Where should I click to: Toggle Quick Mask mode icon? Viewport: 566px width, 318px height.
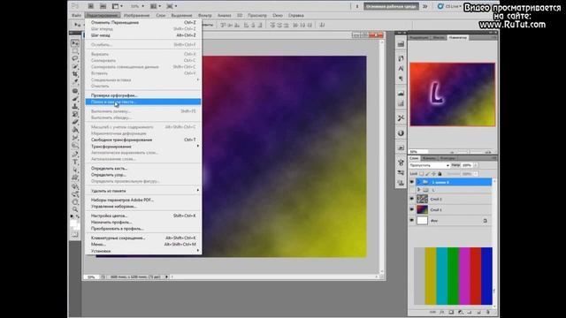75,234
